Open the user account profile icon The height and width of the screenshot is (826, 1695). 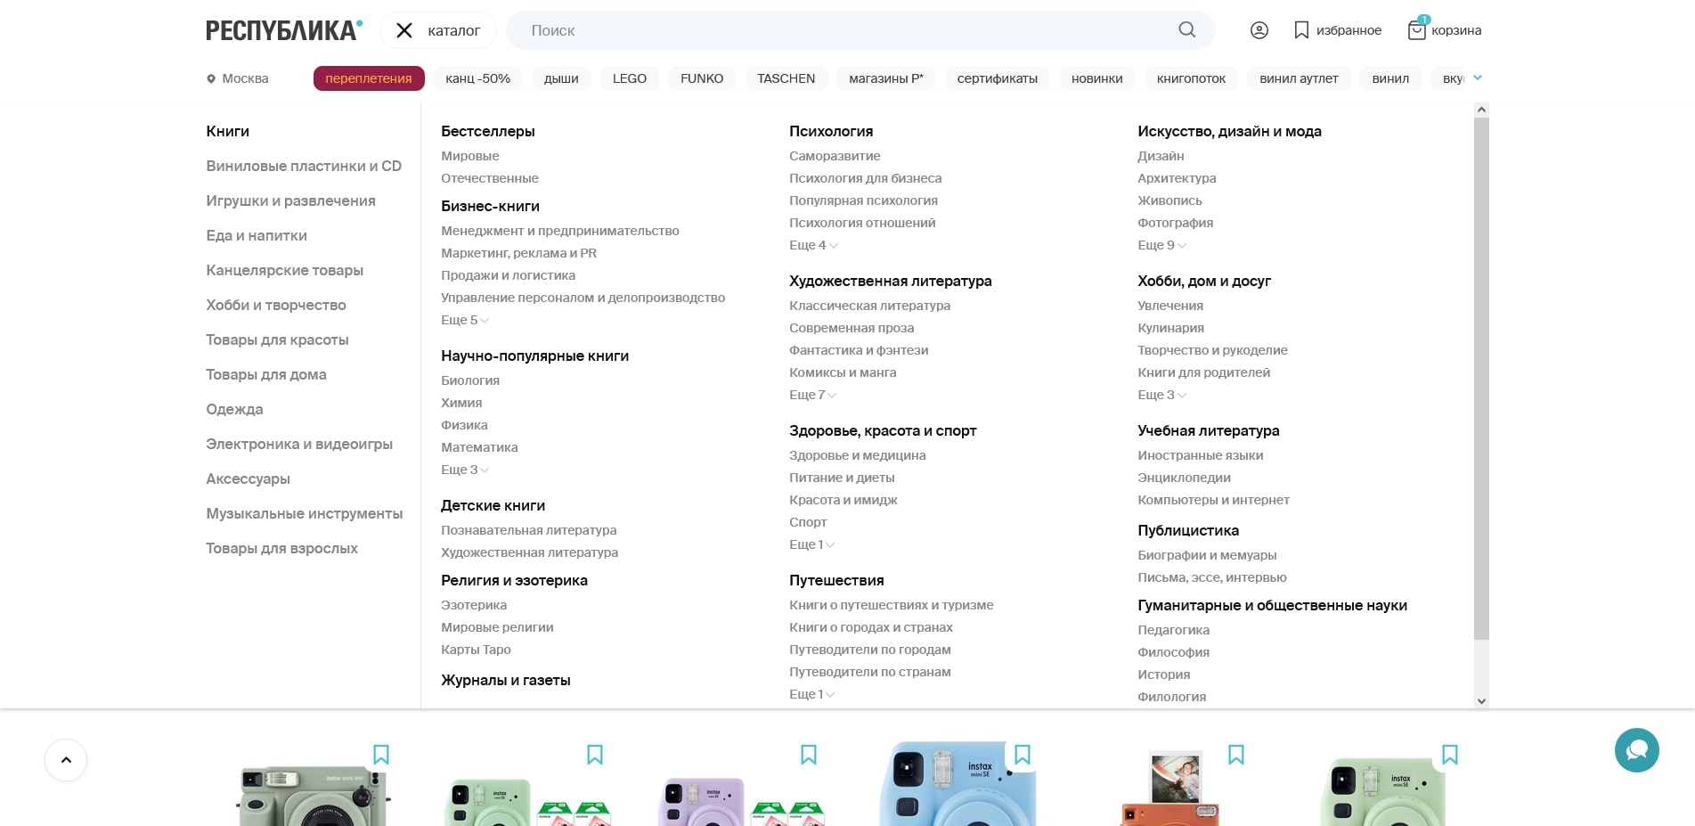point(1259,30)
